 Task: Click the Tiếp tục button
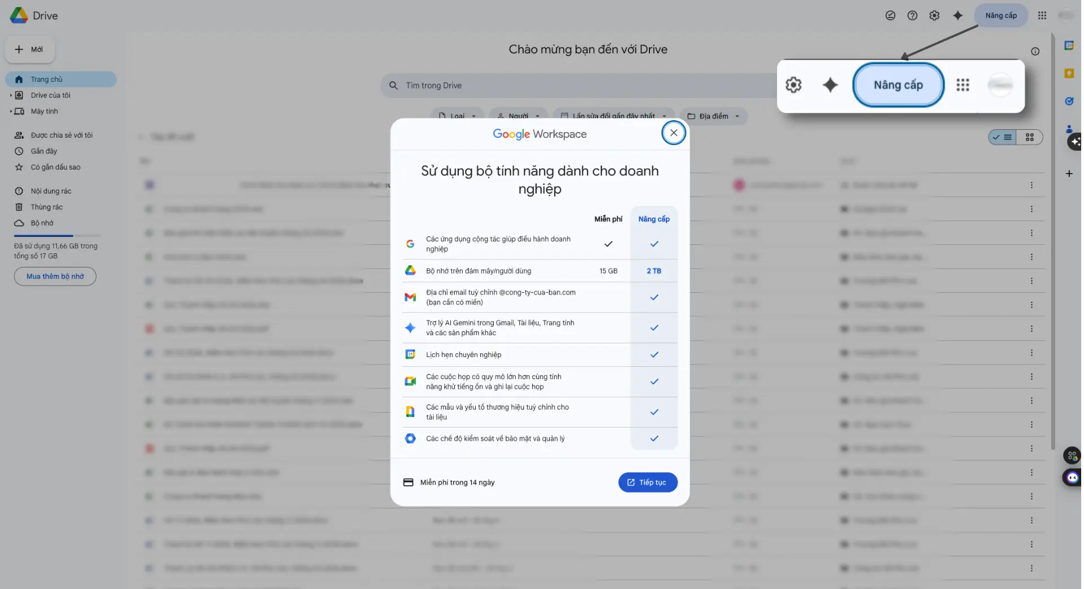coord(649,483)
